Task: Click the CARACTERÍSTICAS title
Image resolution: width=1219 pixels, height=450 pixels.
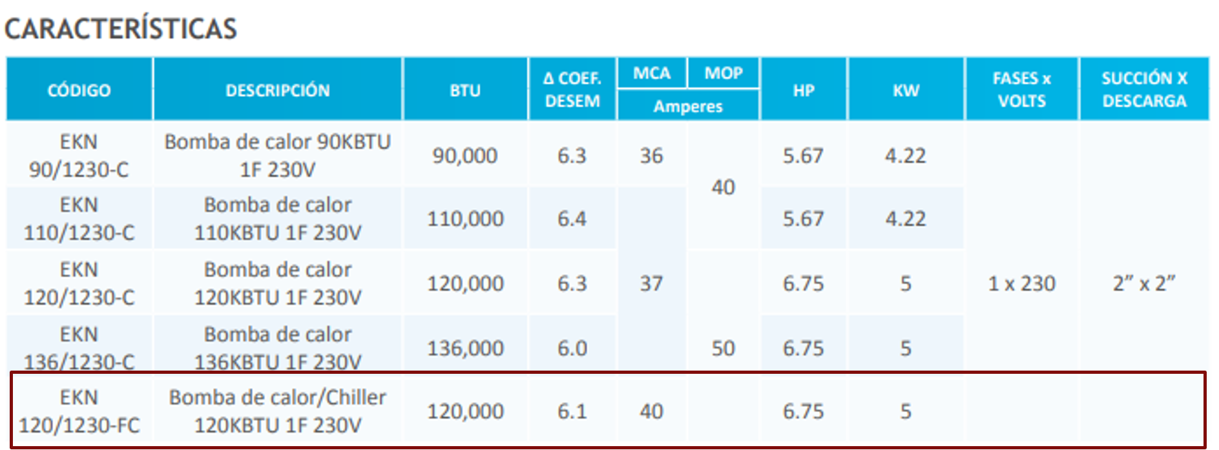Action: pos(121,28)
